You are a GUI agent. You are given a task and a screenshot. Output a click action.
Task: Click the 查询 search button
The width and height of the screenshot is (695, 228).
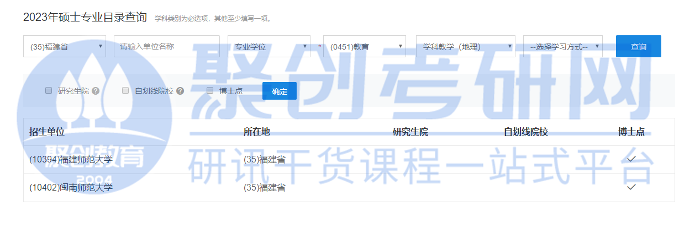point(639,46)
